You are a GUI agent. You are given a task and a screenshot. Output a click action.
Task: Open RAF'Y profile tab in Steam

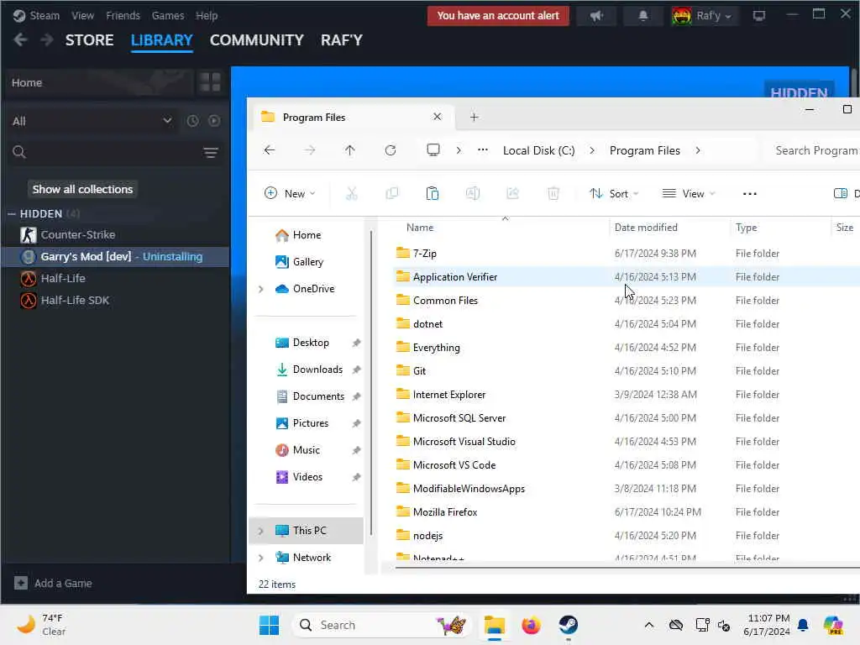[342, 40]
